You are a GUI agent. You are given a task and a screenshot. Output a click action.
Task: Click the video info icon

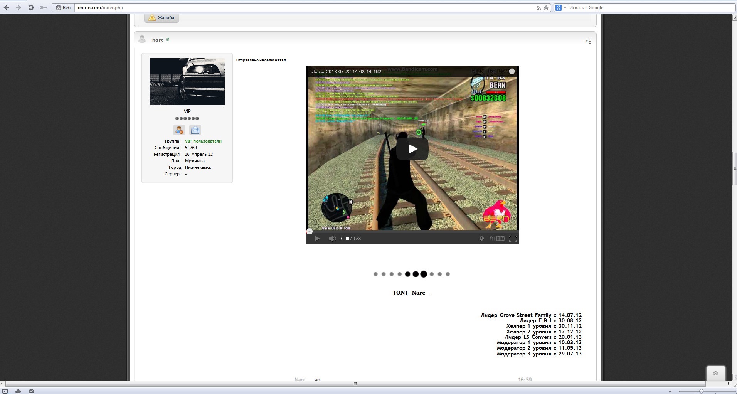pos(512,71)
